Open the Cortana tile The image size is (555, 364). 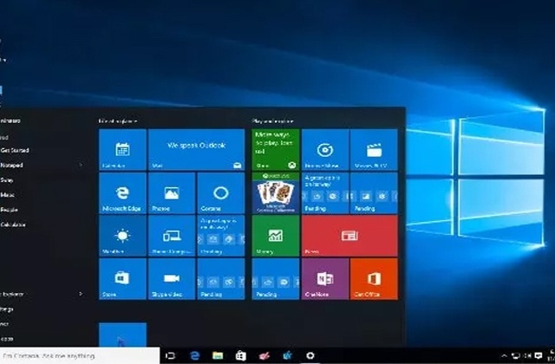pos(221,192)
